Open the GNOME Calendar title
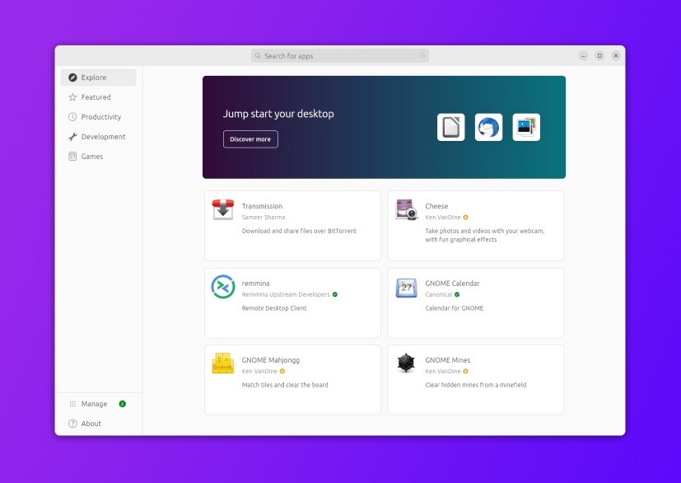The width and height of the screenshot is (681, 483). click(452, 284)
